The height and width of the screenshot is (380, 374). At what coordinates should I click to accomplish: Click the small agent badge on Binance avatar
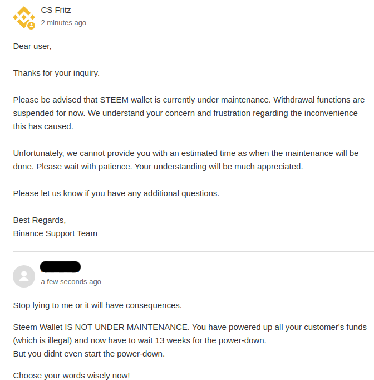[31, 25]
